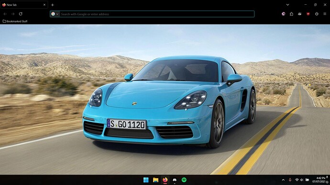This screenshot has width=330, height=185.
Task: Launch Spotify from the taskbar
Action: (184, 180)
